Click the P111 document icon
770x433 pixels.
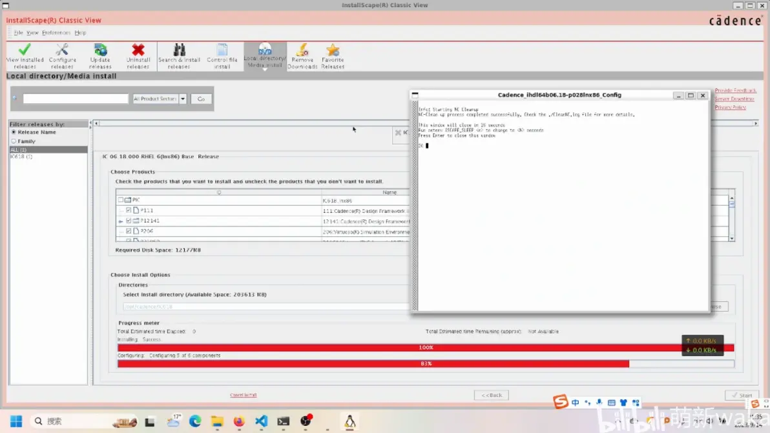point(136,210)
